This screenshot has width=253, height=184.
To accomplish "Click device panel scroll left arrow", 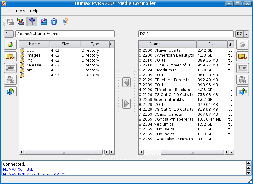I will 141,152.
